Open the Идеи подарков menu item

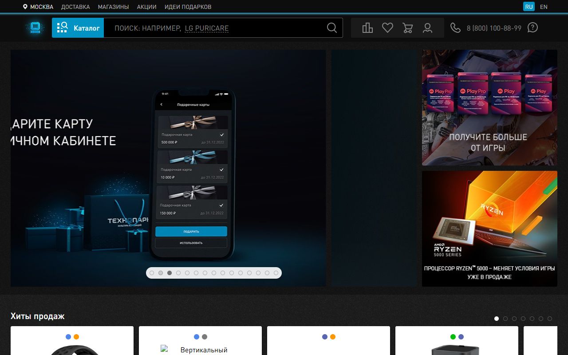pyautogui.click(x=188, y=7)
